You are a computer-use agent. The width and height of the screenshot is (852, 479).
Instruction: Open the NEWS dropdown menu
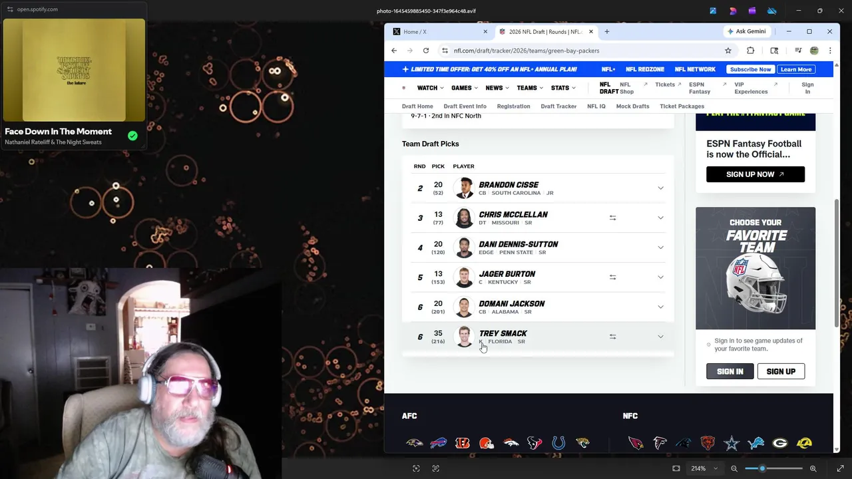pyautogui.click(x=497, y=88)
